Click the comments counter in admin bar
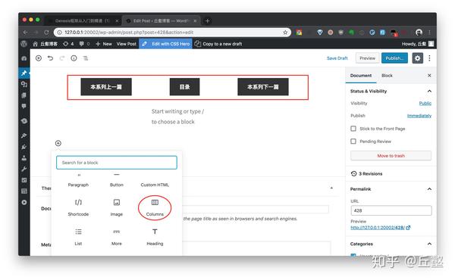Viewport: 455px width, 280px height. 84,44
